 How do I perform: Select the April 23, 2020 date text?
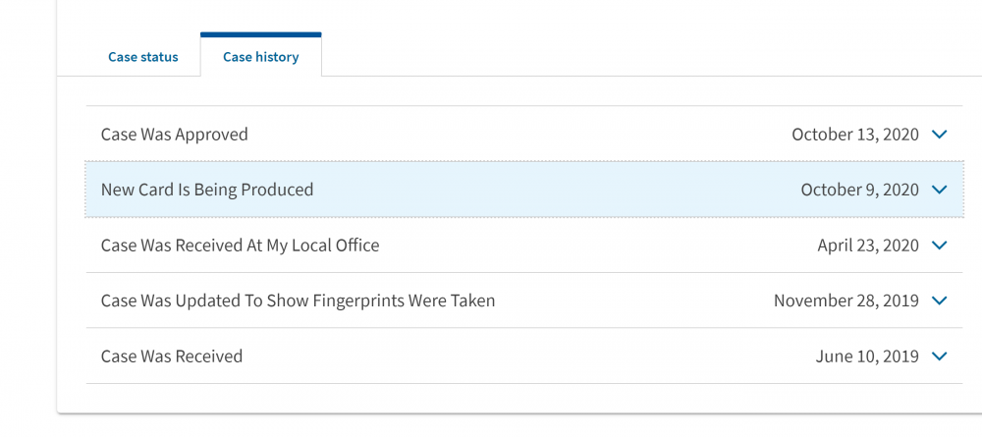point(868,245)
